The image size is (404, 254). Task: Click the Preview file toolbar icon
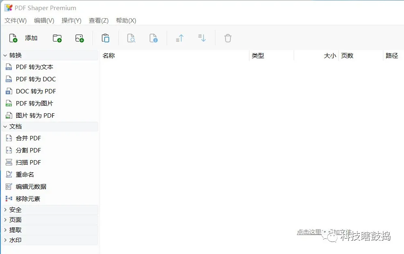pos(131,38)
